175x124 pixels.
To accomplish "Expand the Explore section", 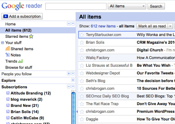I will 73,80.
